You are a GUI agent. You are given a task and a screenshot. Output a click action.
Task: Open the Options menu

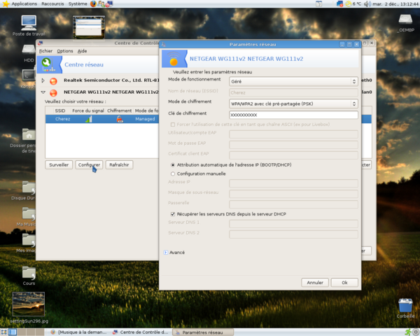pyautogui.click(x=65, y=51)
